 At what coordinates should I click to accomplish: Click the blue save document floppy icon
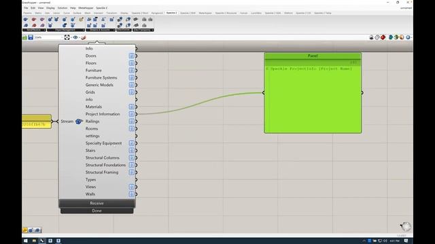pyautogui.click(x=31, y=37)
